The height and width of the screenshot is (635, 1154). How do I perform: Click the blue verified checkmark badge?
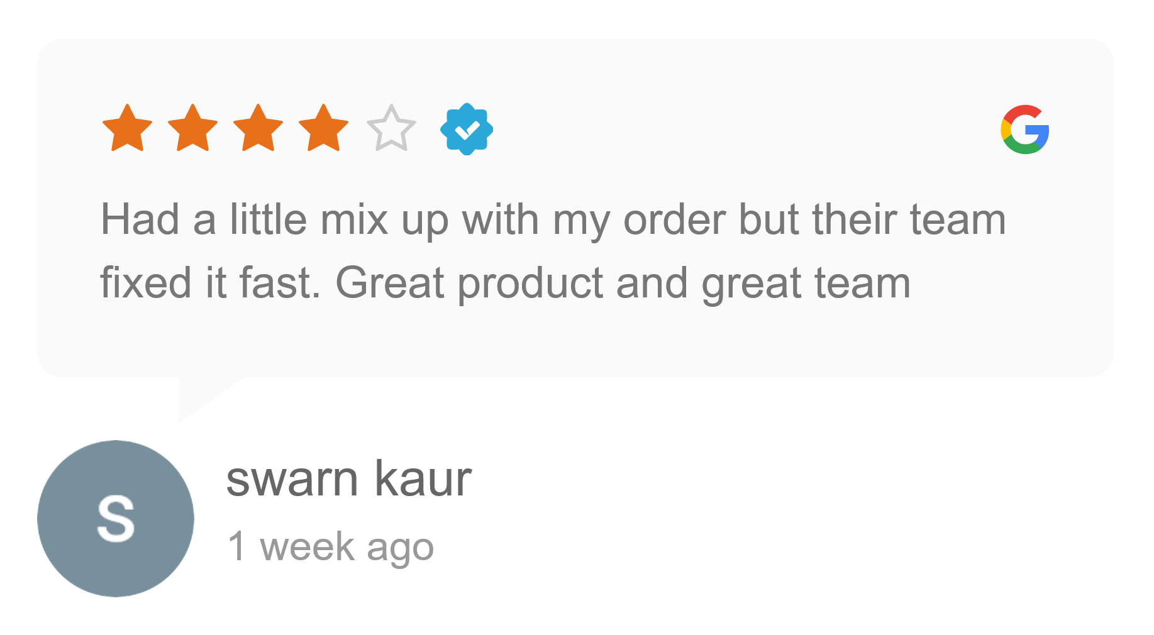click(467, 130)
